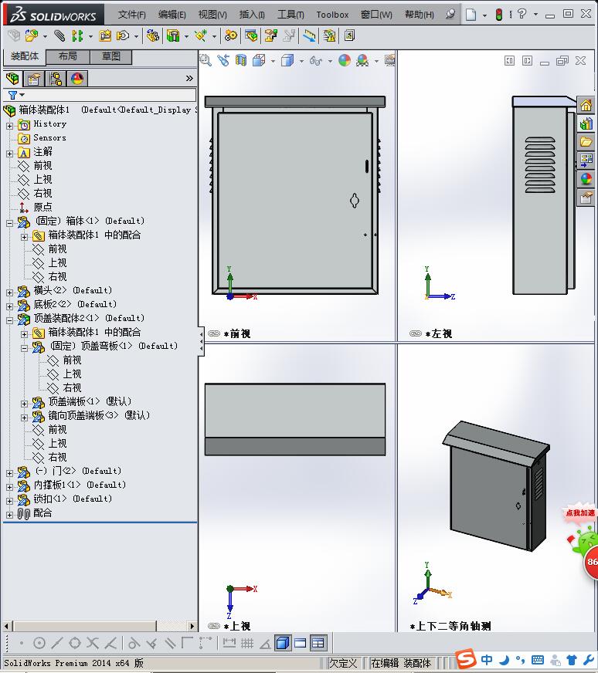Click the Sogou input method S icon
The width and height of the screenshot is (598, 673).
pyautogui.click(x=466, y=658)
